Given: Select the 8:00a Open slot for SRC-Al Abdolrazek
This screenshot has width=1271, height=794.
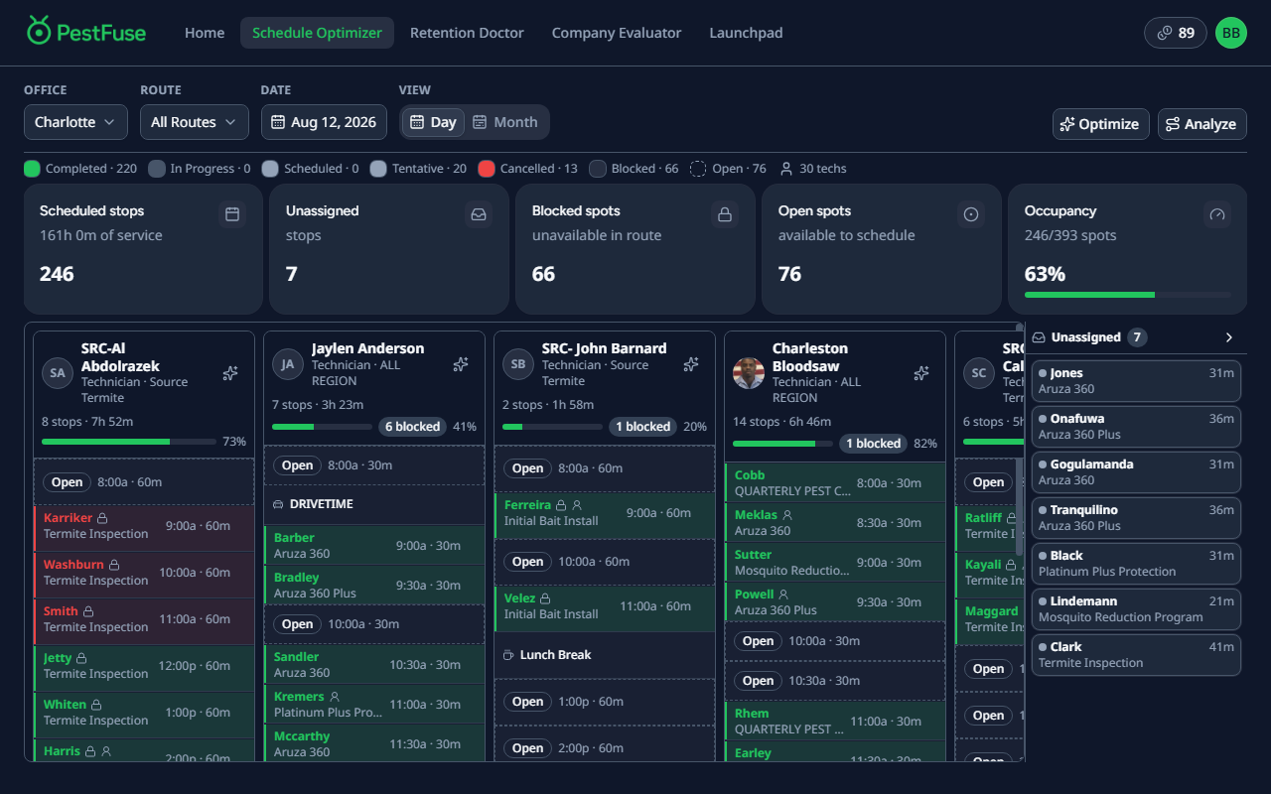Looking at the screenshot, I should pos(144,482).
